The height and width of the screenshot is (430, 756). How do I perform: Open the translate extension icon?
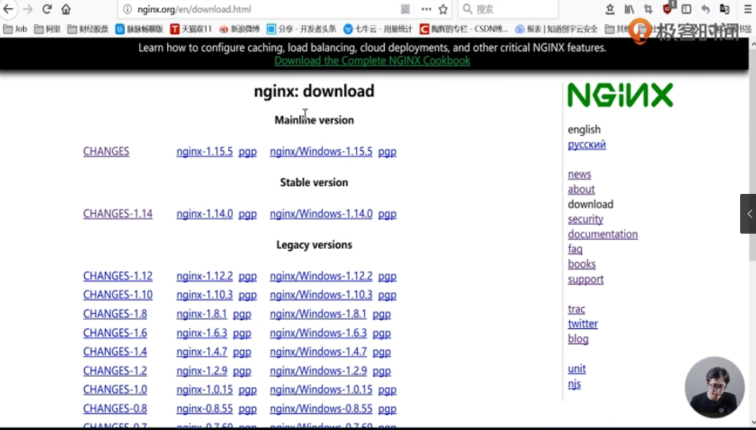724,10
